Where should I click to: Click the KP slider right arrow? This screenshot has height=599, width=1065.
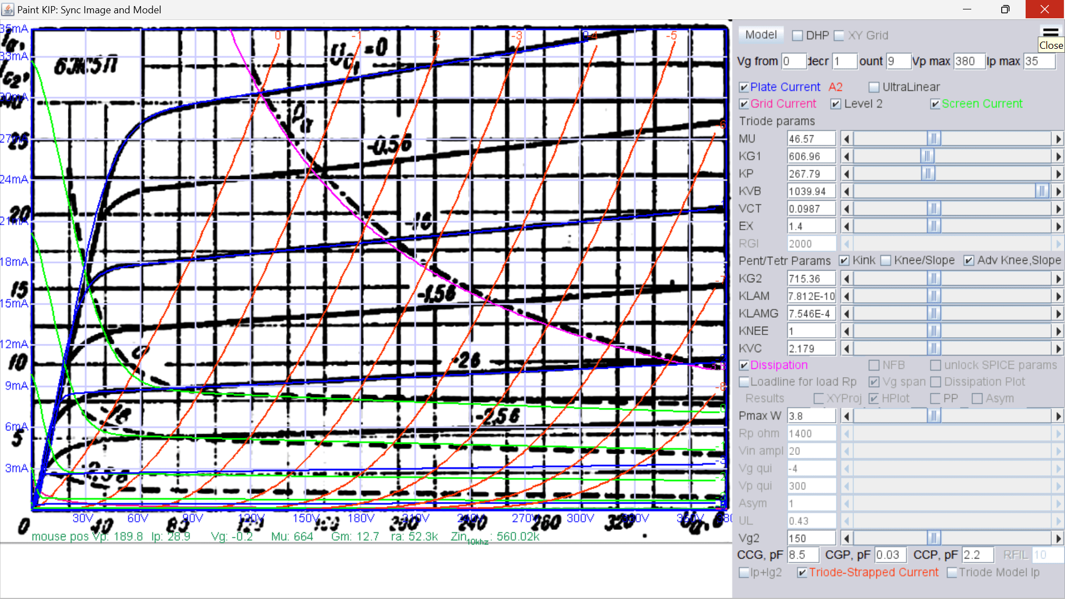pyautogui.click(x=1058, y=174)
